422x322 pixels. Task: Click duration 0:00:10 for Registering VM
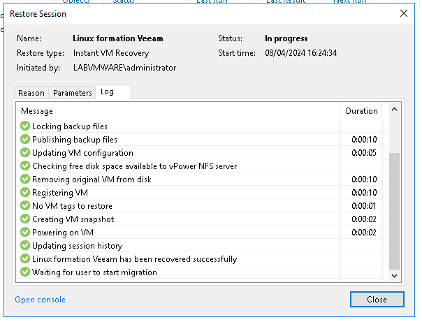tap(364, 193)
